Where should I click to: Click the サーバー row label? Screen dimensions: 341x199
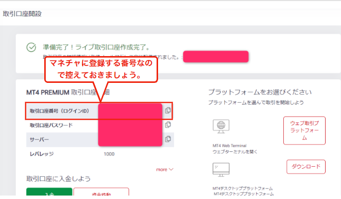(39, 139)
